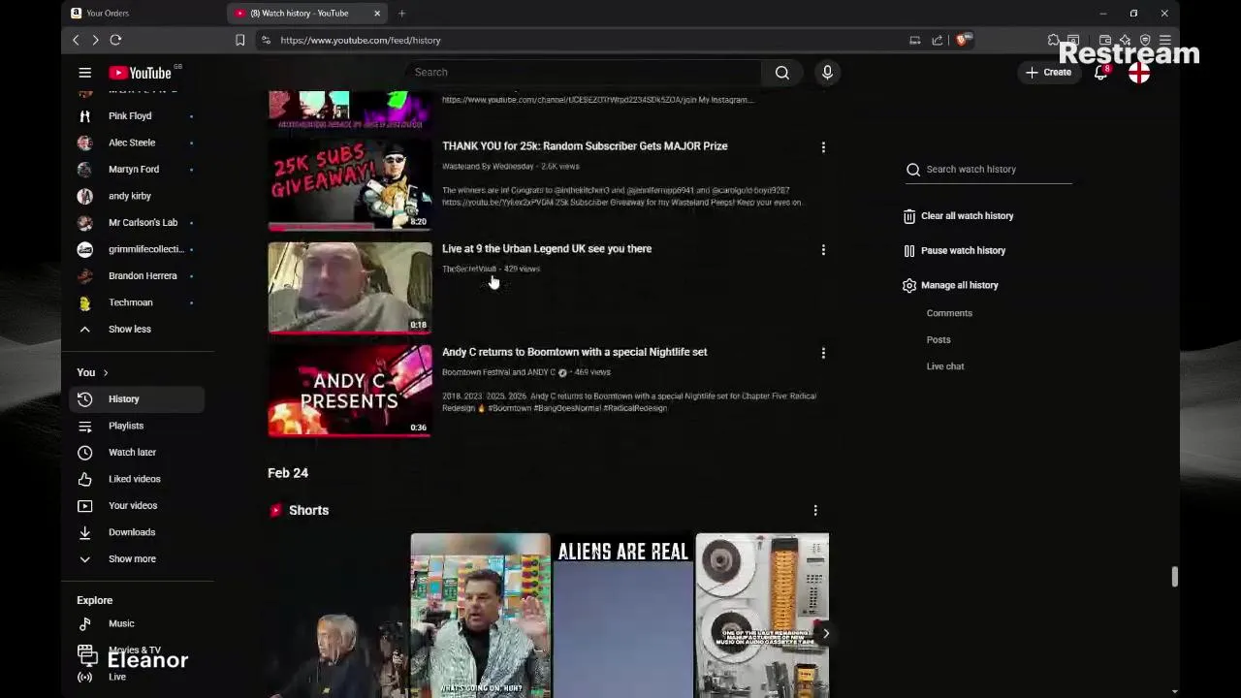The image size is (1241, 698).
Task: Click the Create button
Action: pyautogui.click(x=1048, y=73)
